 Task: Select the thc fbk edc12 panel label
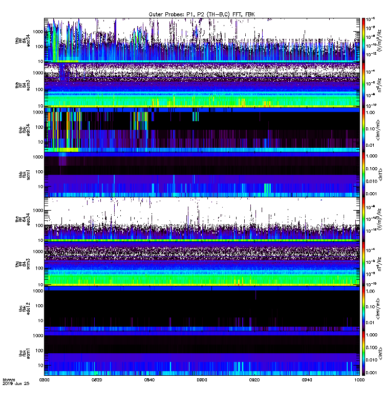coord(25,309)
